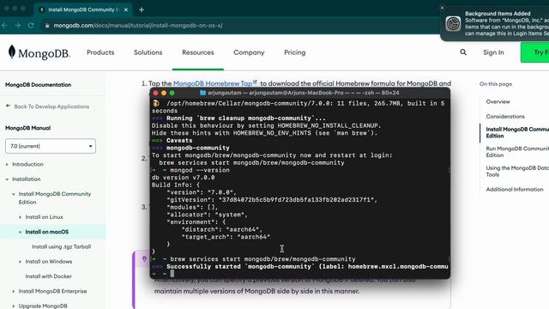This screenshot has height=309, width=549.
Task: Close the terminal window with red button
Action: coord(156,94)
